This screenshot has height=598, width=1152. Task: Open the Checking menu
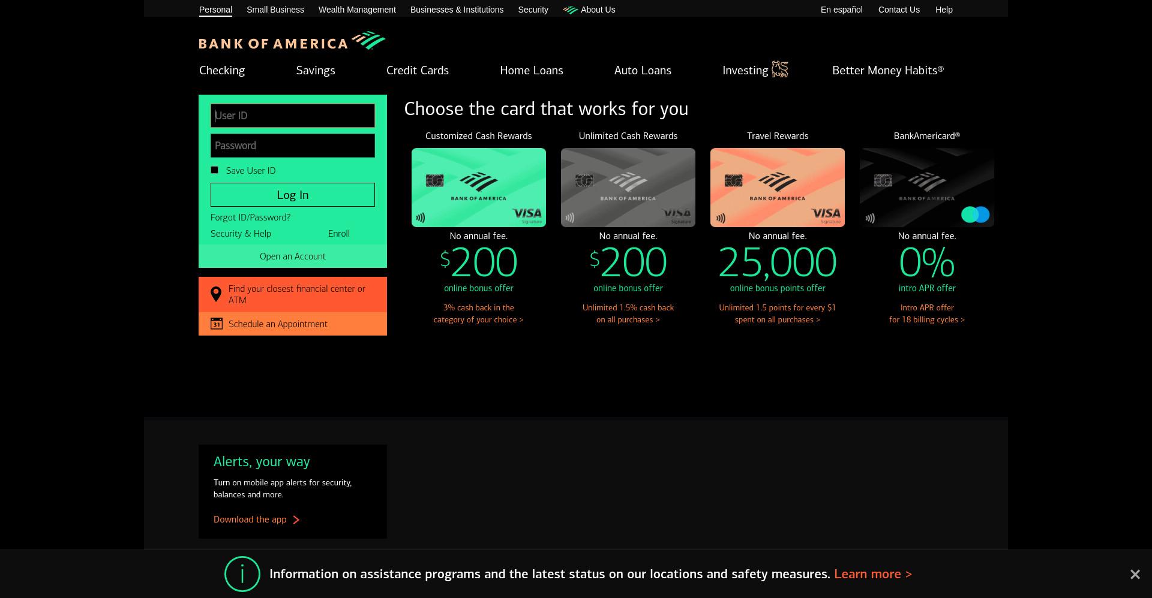pyautogui.click(x=222, y=71)
